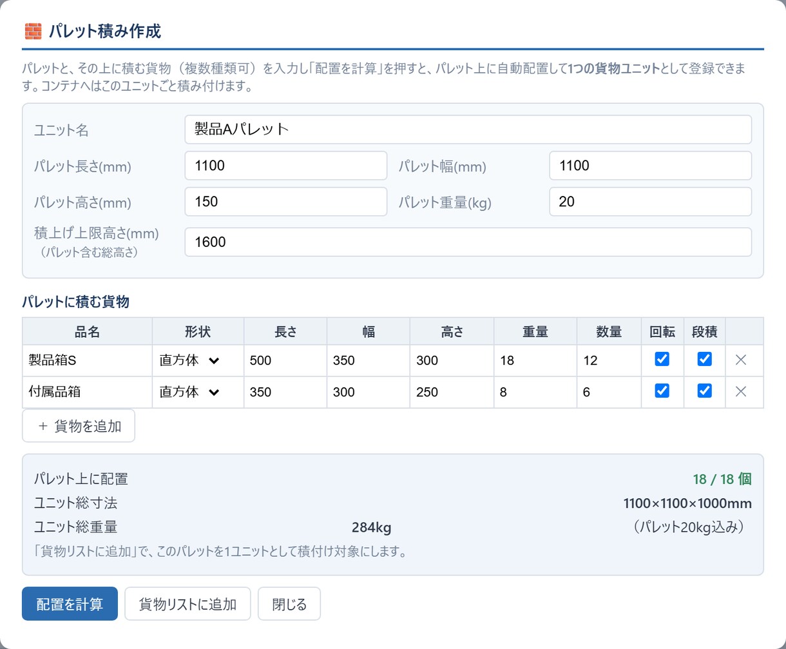This screenshot has width=786, height=649.
Task: Click the 長さ field of 付属品箱
Action: 285,391
